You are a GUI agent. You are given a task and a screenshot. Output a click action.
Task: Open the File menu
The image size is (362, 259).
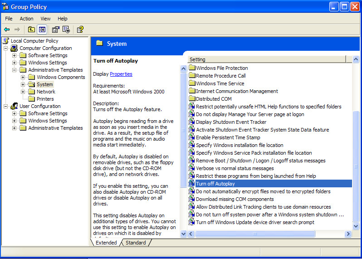tap(9, 19)
